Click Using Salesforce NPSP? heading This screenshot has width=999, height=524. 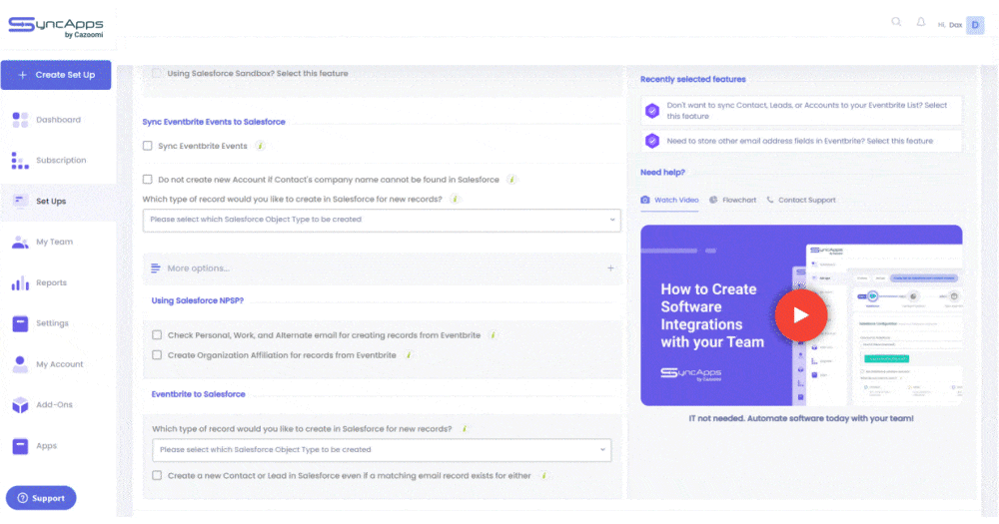click(198, 300)
